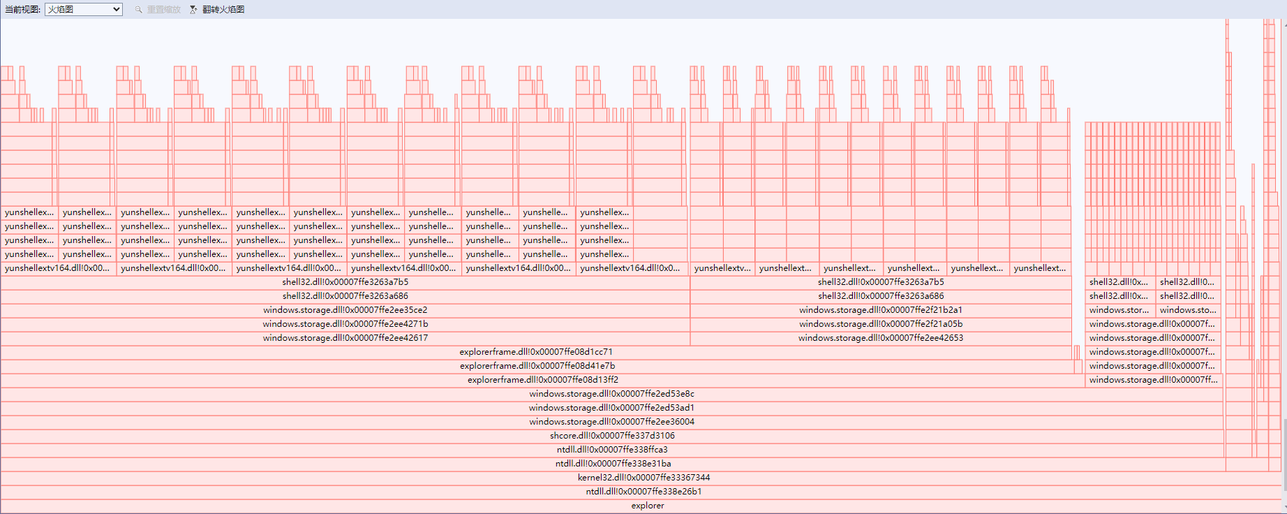1287x514 pixels.
Task: Click the 翻转火焰图 flip icon
Action: point(193,9)
